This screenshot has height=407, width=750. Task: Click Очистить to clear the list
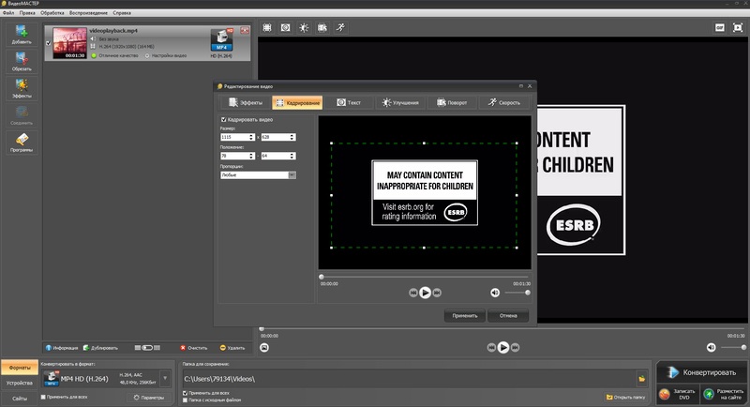click(194, 348)
